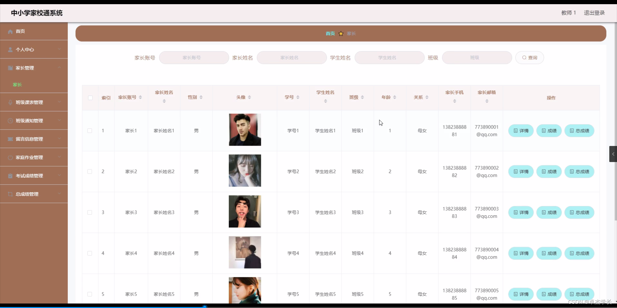Click the star icon in the breadcrumb bar

[341, 33]
